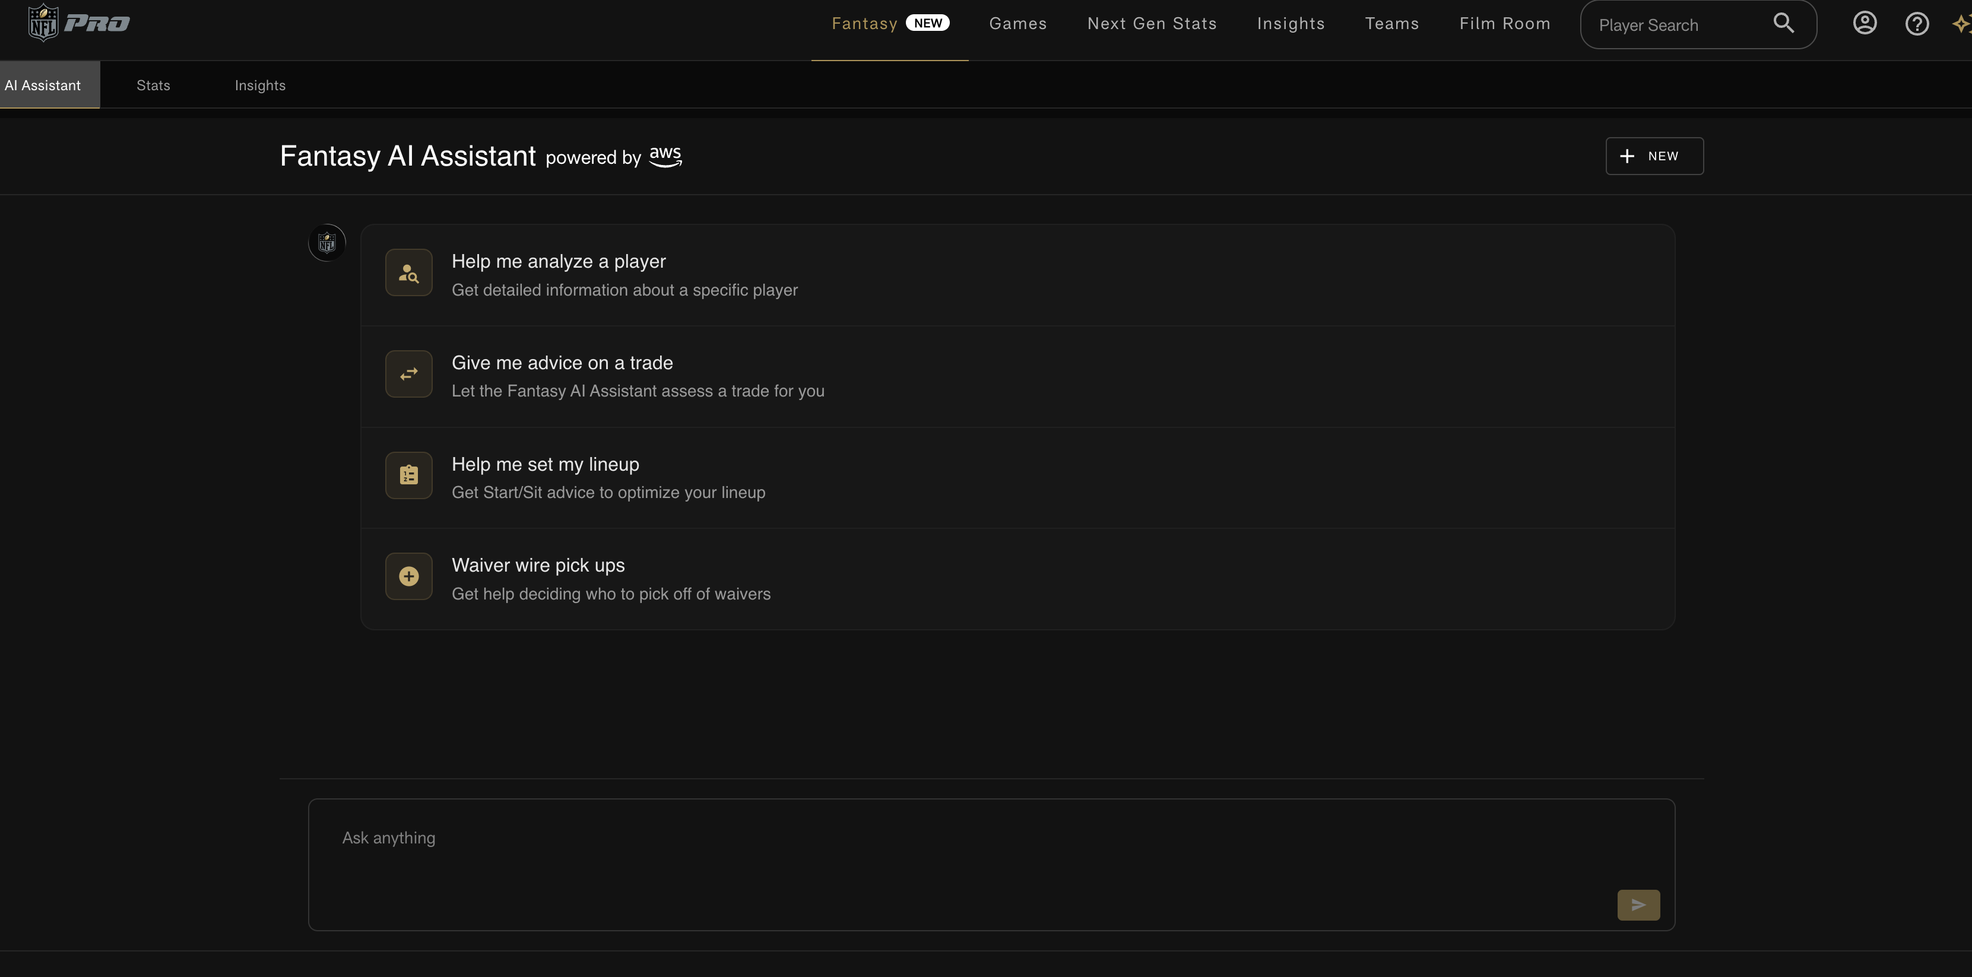This screenshot has width=1972, height=977.
Task: Open Insights in top navigation
Action: 1291,24
